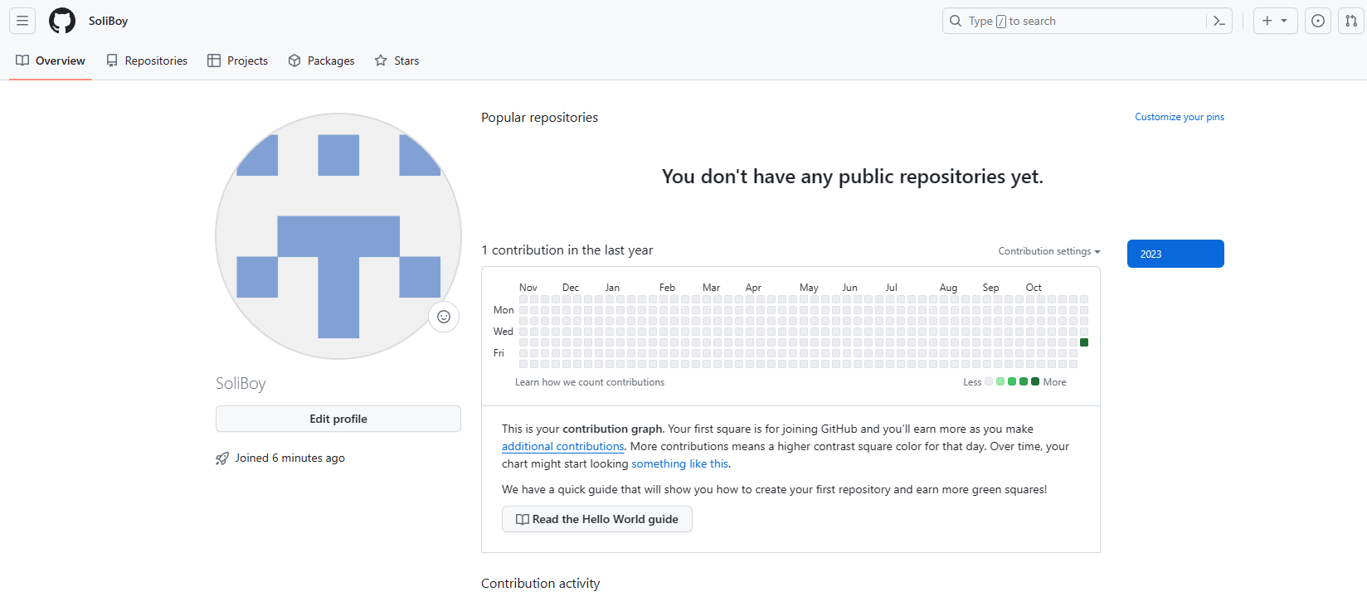Click the SoliBoy username in header
Image resolution: width=1367 pixels, height=611 pixels.
[109, 21]
